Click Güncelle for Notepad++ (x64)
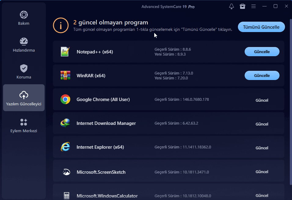The height and width of the screenshot is (200, 292). coord(262,52)
